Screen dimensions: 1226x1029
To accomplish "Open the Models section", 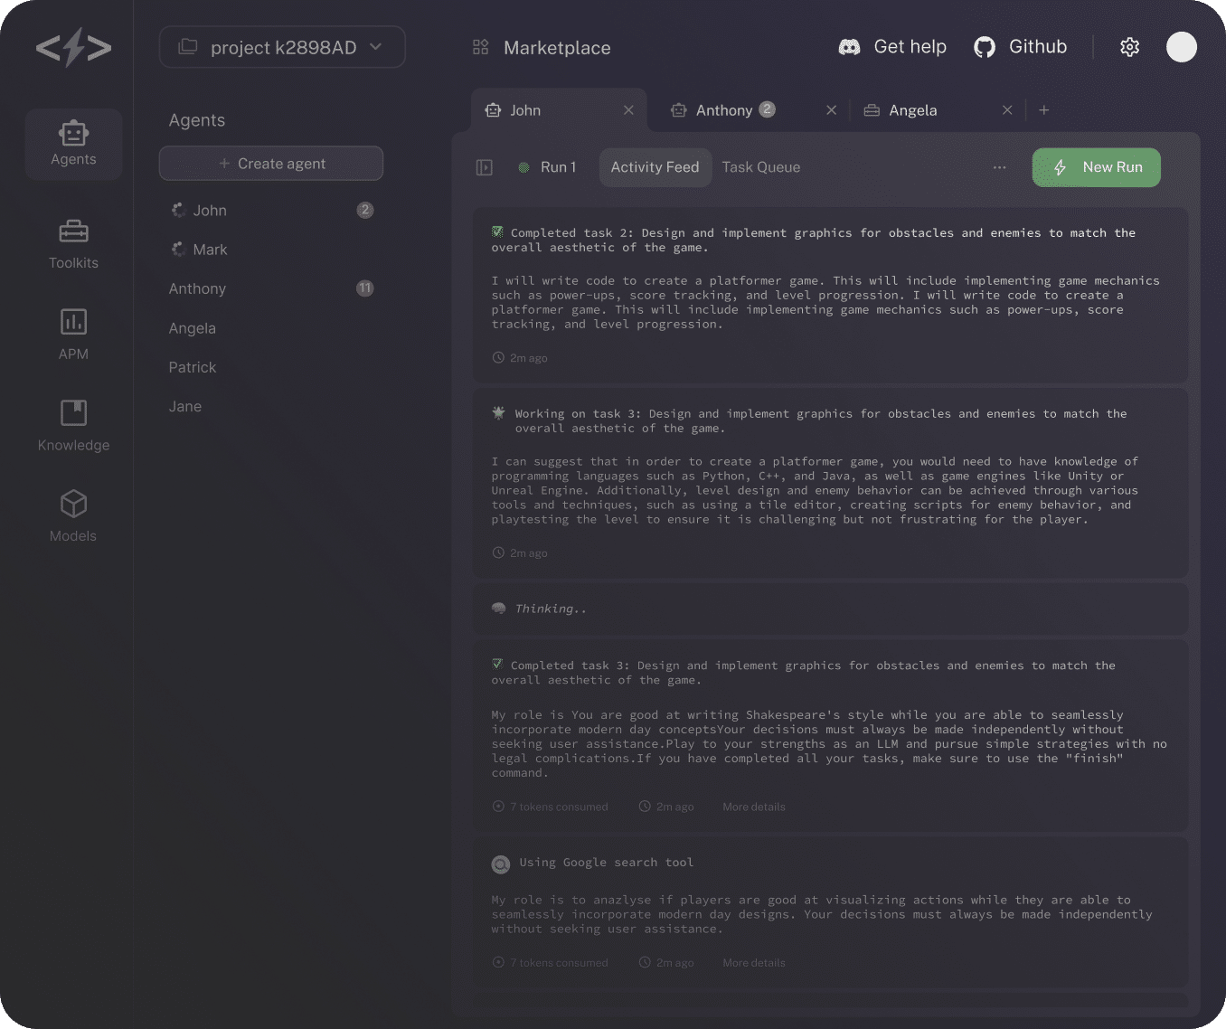I will [73, 515].
